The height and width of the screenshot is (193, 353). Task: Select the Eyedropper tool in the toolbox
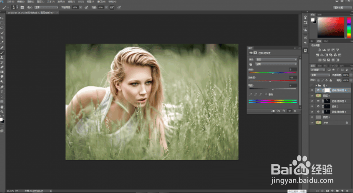(2, 43)
